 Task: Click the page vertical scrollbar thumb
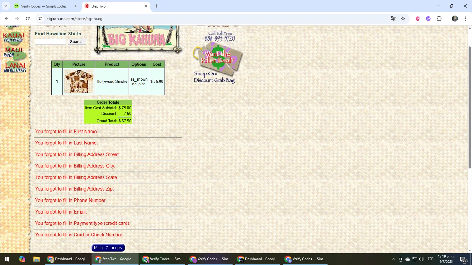coord(469,107)
